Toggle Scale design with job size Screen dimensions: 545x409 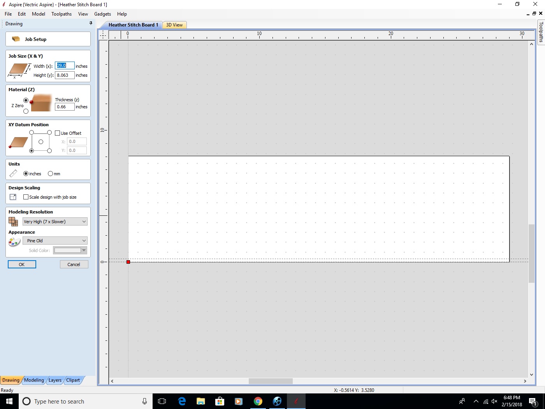(x=26, y=197)
